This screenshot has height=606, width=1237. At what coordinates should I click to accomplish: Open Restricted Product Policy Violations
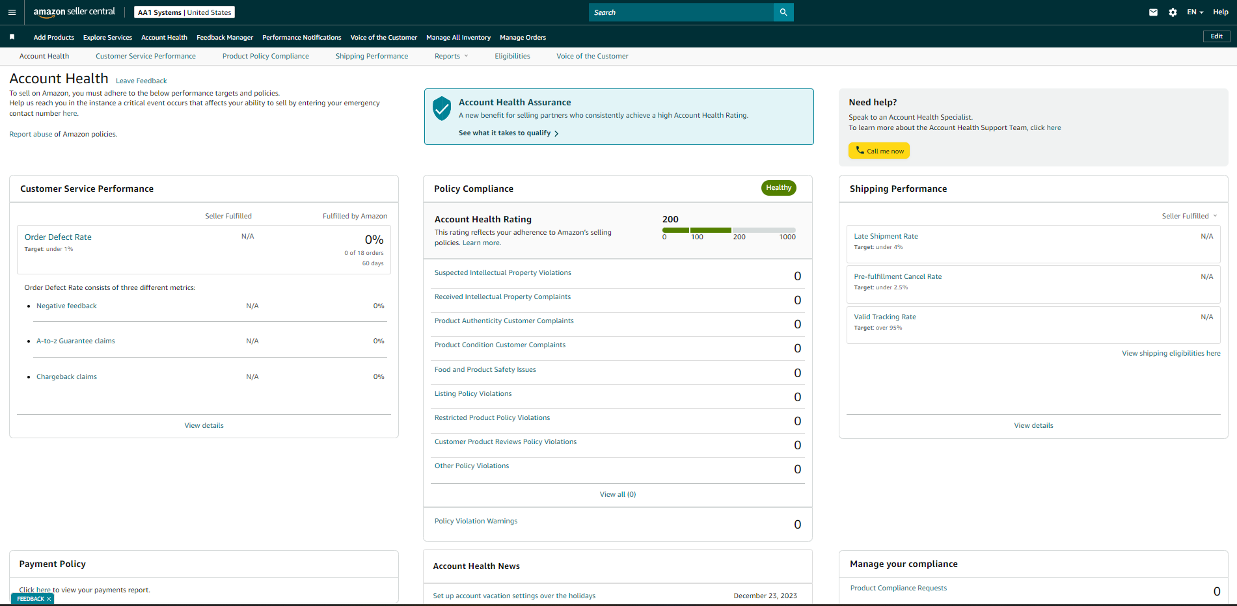(x=492, y=418)
